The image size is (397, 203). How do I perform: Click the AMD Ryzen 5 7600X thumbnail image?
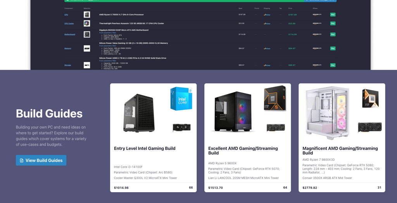pyautogui.click(x=87, y=15)
